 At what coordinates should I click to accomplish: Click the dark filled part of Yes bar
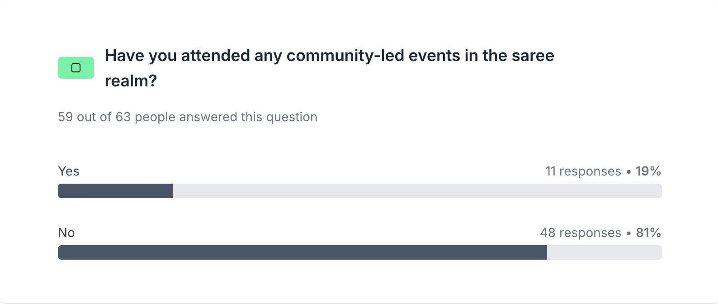(115, 191)
